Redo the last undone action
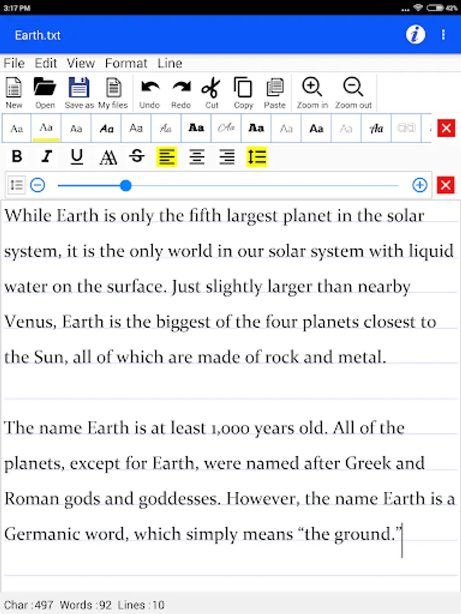Image resolution: width=461 pixels, height=614 pixels. (181, 93)
